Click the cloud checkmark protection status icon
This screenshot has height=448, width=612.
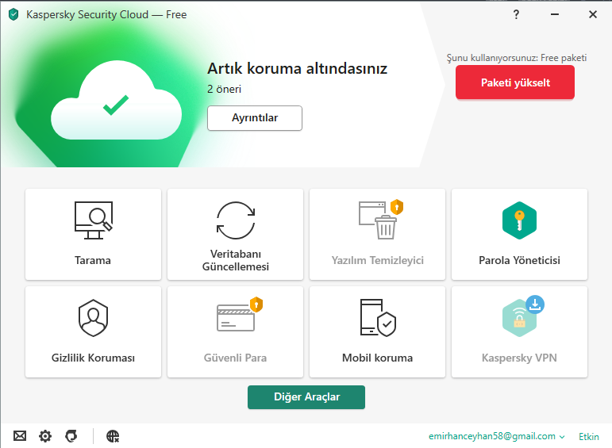116,101
